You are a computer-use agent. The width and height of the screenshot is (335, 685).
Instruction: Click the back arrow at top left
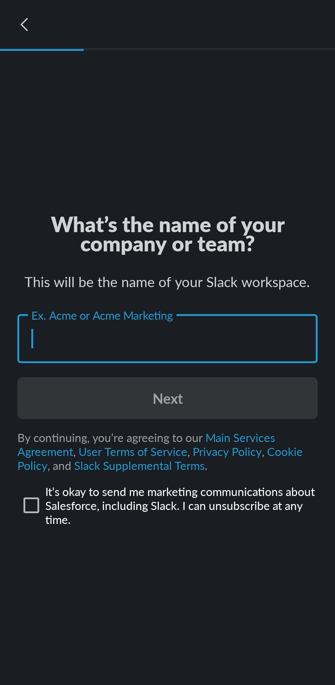pyautogui.click(x=25, y=25)
